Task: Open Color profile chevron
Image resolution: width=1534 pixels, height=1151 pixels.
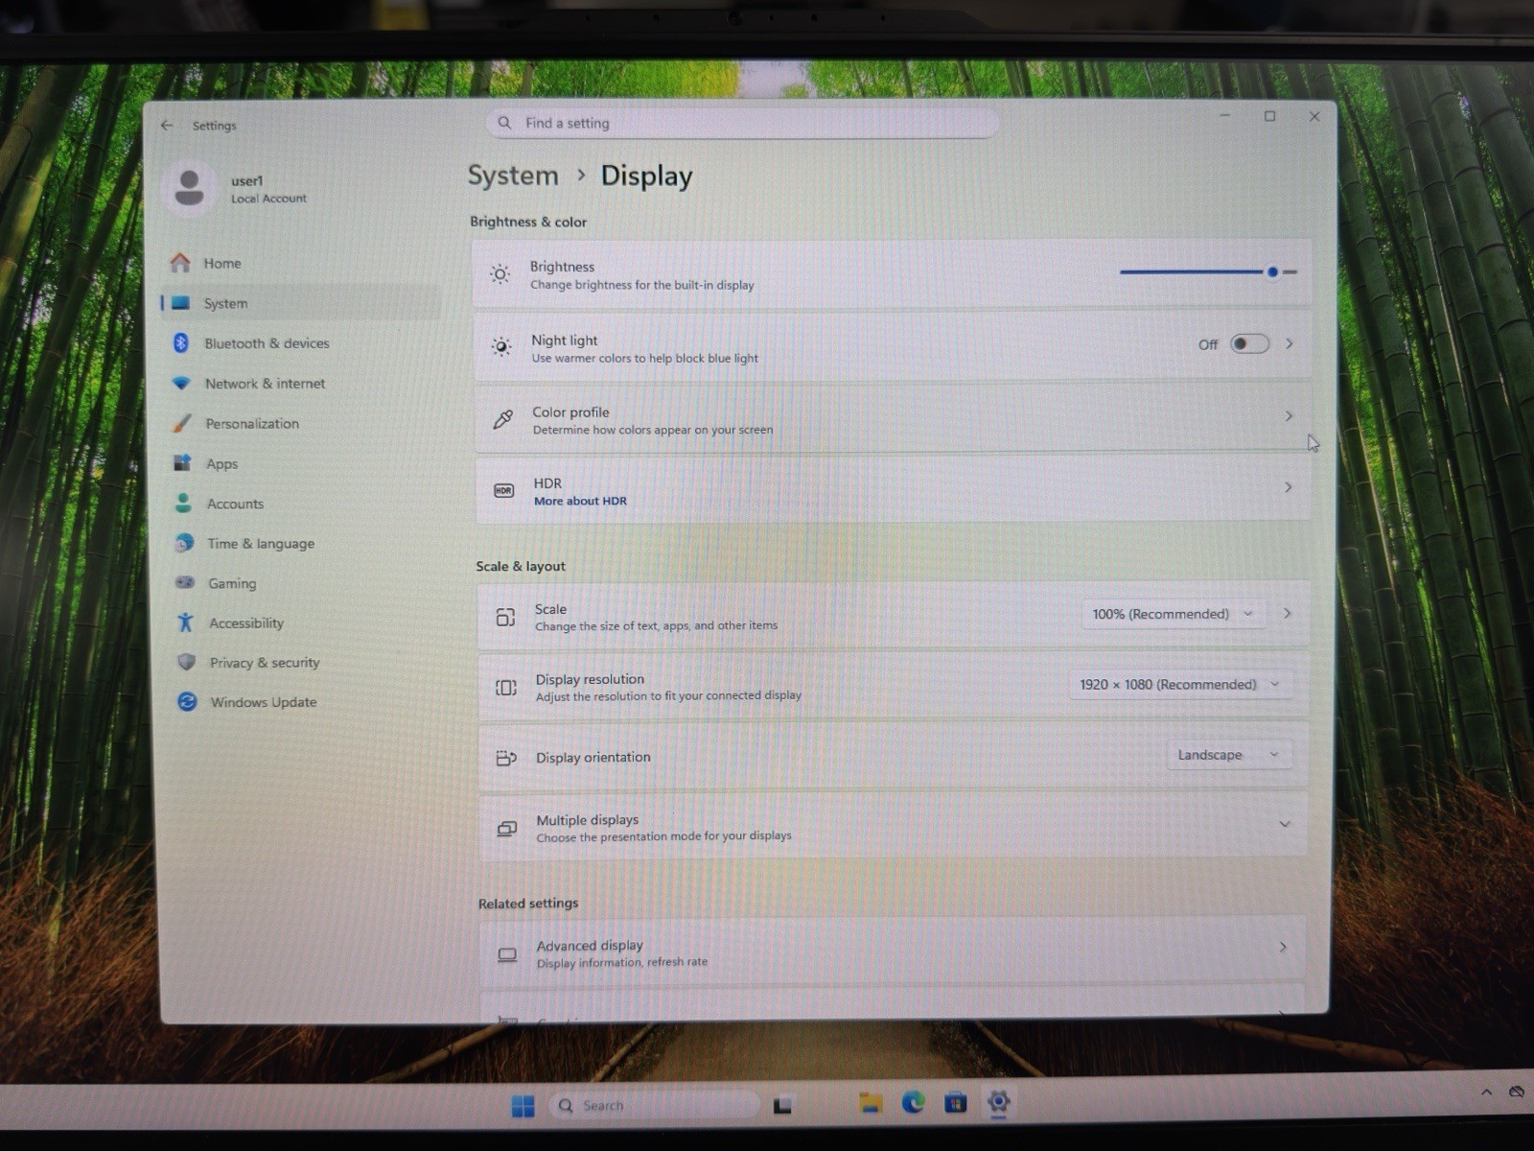Action: pos(1289,415)
